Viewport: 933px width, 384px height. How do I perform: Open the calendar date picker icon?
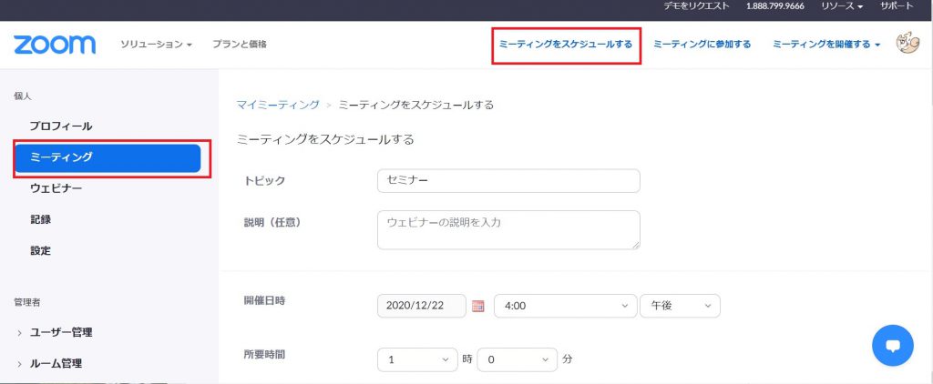coord(477,306)
